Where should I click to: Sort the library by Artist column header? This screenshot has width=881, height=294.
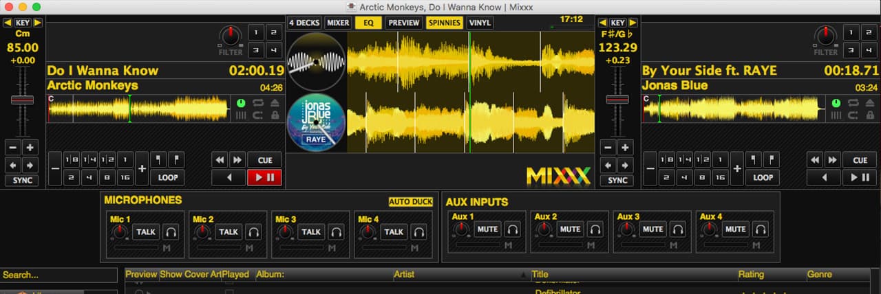tap(405, 275)
